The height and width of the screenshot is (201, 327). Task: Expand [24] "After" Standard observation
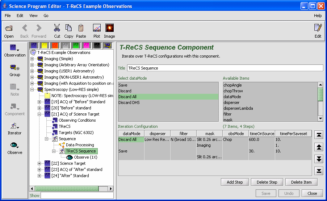pyautogui.click(x=39, y=176)
